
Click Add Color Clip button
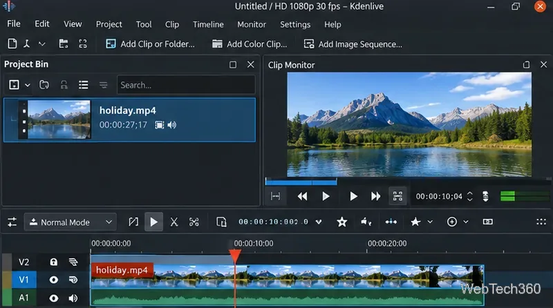(250, 44)
